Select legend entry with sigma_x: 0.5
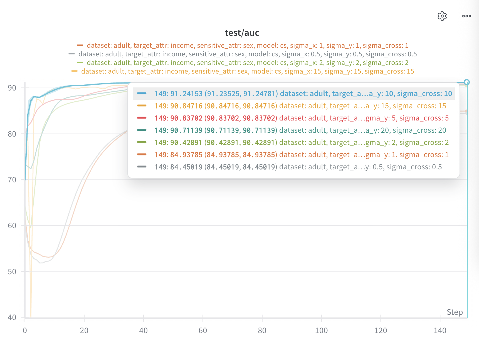Screen dimensions: 479x342 248,54
